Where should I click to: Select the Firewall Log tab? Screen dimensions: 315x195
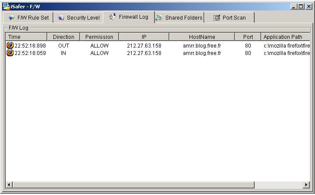[129, 17]
